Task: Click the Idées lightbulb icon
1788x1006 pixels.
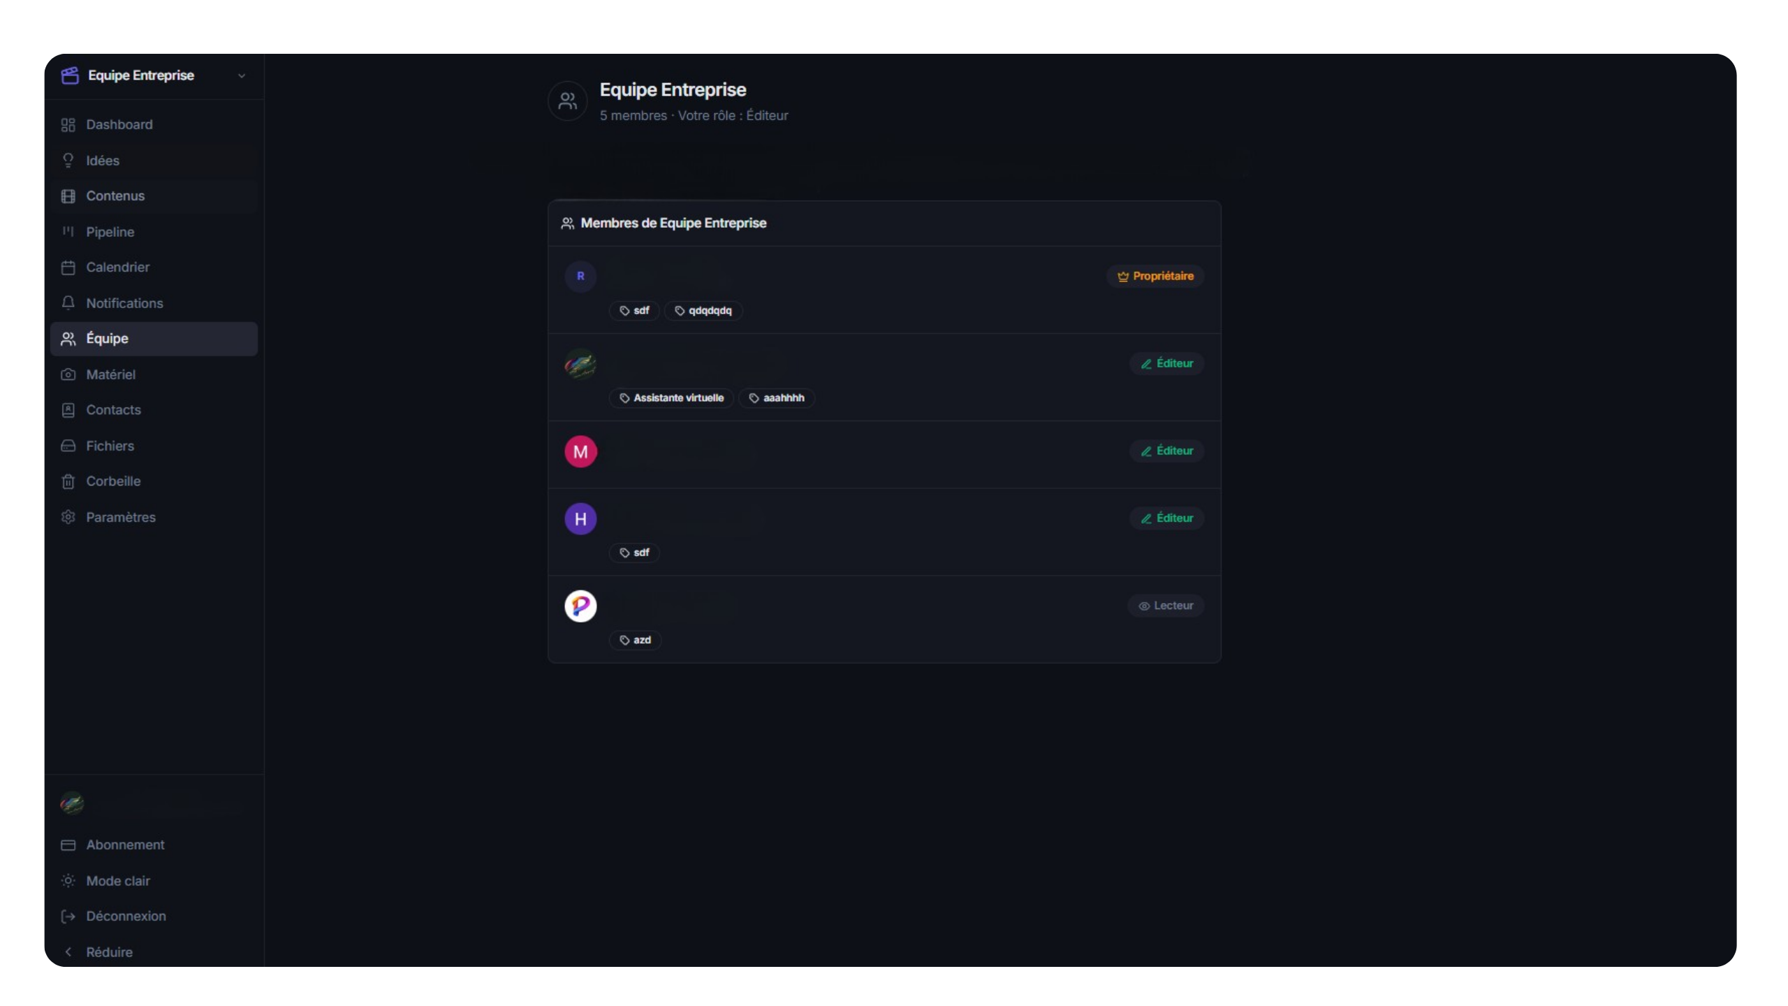Action: pyautogui.click(x=68, y=161)
